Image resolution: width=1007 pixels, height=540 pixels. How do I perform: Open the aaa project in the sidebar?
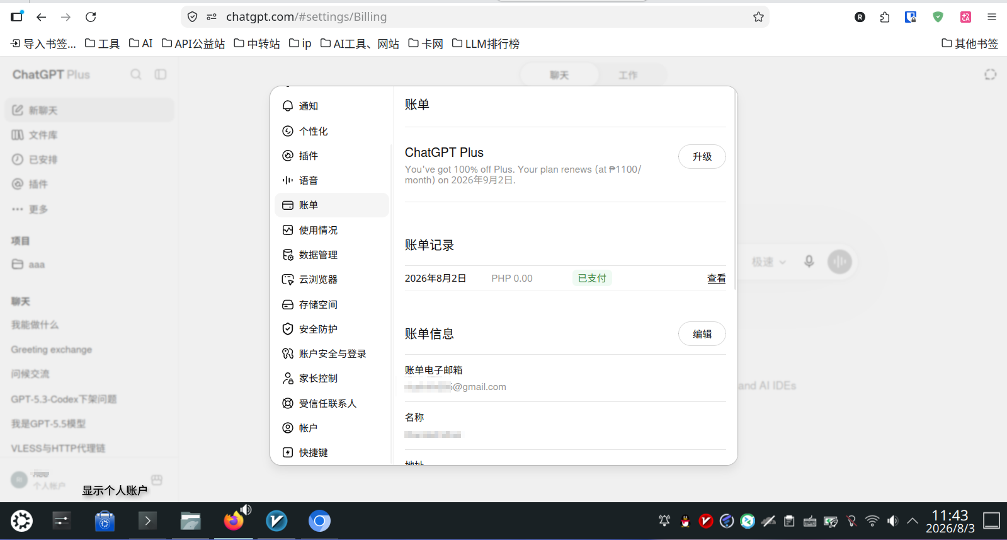pos(89,264)
